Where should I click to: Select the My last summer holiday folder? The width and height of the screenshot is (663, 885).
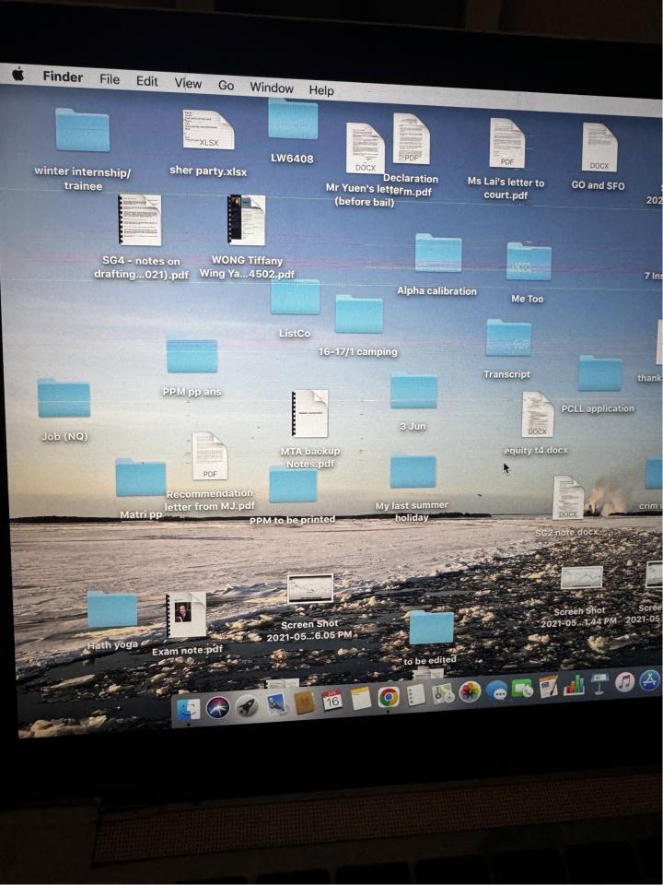pos(413,470)
